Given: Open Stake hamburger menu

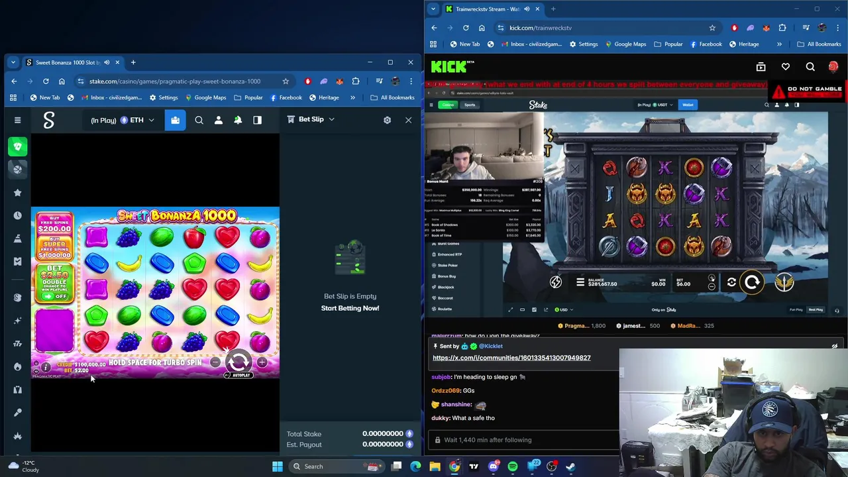Looking at the screenshot, I should point(18,120).
